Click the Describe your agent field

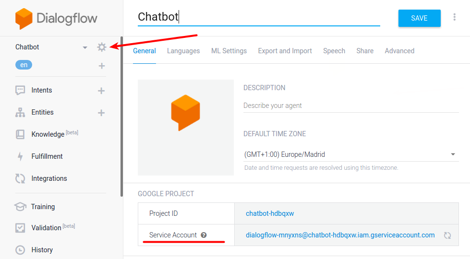click(x=351, y=106)
